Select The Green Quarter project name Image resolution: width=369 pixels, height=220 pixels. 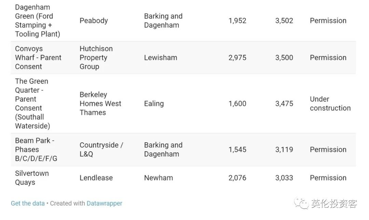click(32, 103)
